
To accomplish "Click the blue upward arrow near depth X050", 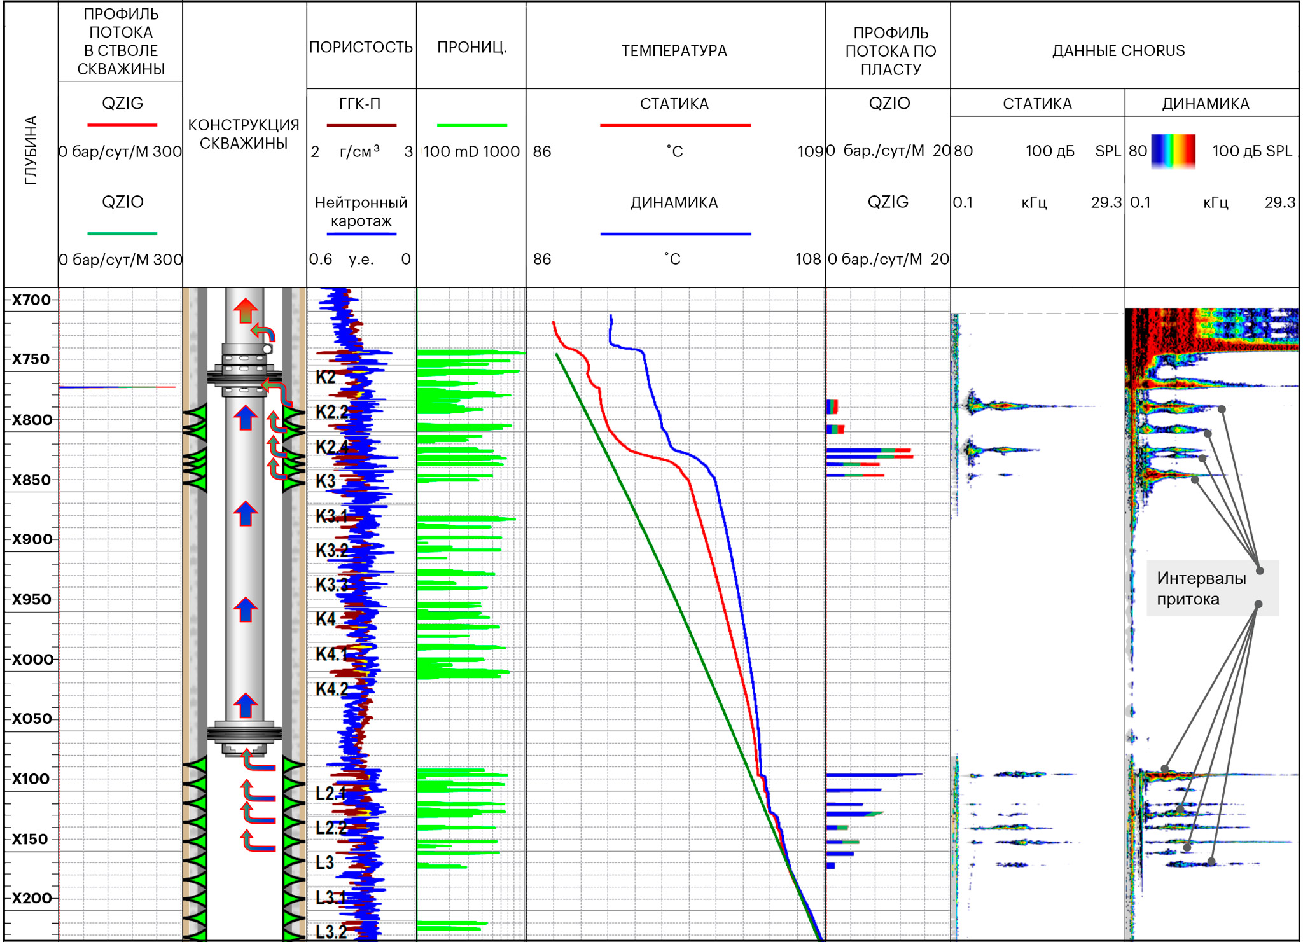I will (246, 705).
